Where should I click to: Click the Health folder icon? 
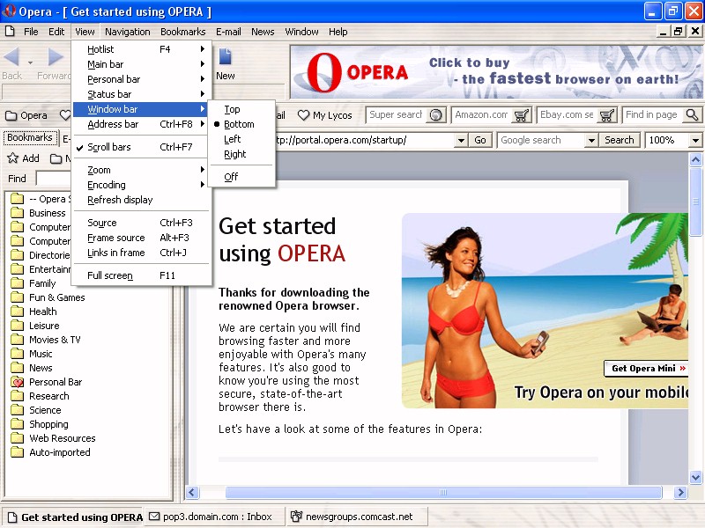(17, 312)
